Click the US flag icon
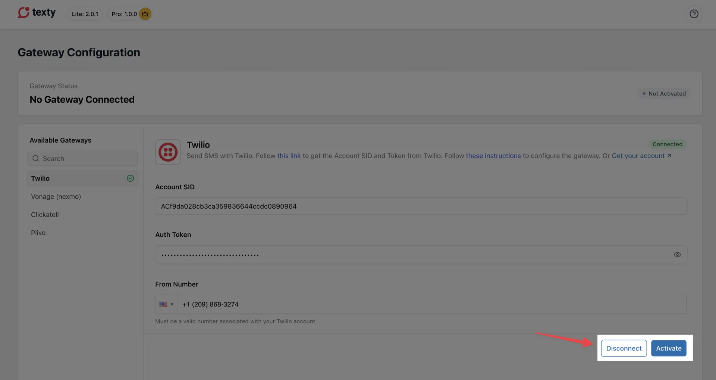Viewport: 716px width, 380px height. click(x=163, y=304)
